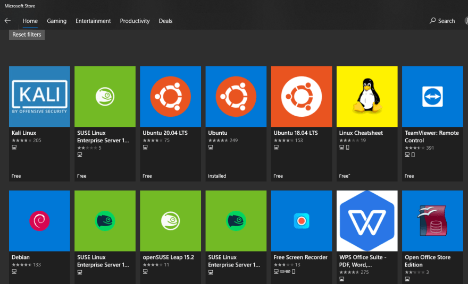Click the Open Office Store Edition title
Viewport: 468px width, 284px height.
point(428,261)
